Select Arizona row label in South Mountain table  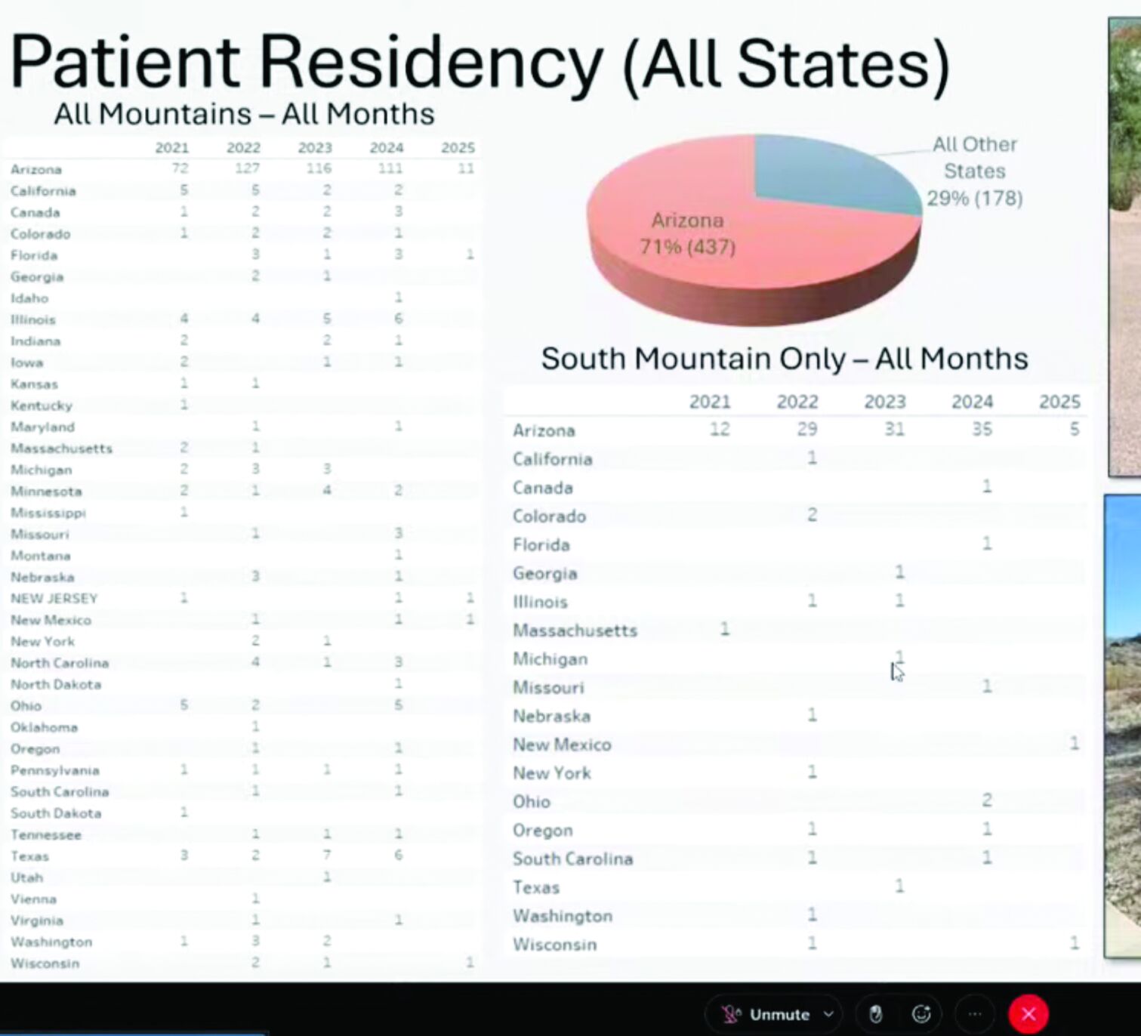click(x=544, y=430)
